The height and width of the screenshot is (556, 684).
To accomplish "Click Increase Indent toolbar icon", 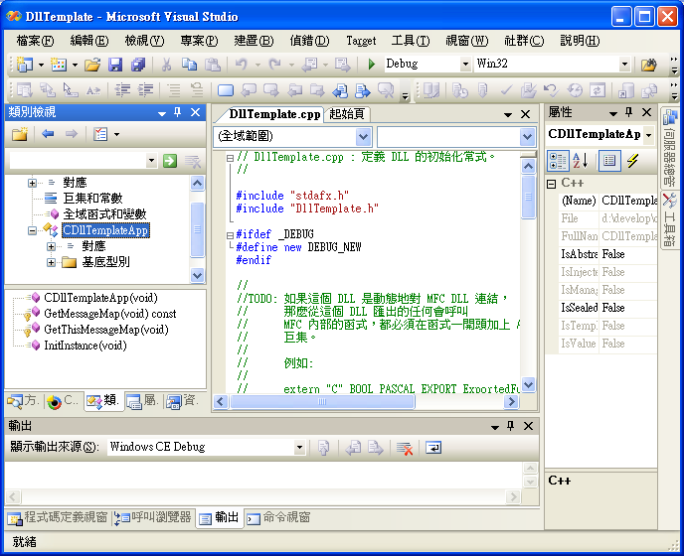I will (145, 90).
